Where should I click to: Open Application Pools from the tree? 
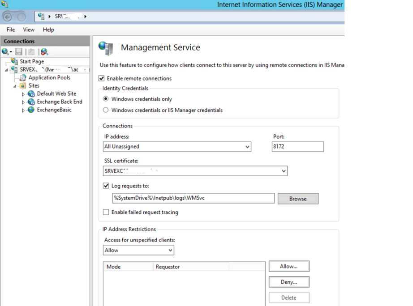pos(49,77)
